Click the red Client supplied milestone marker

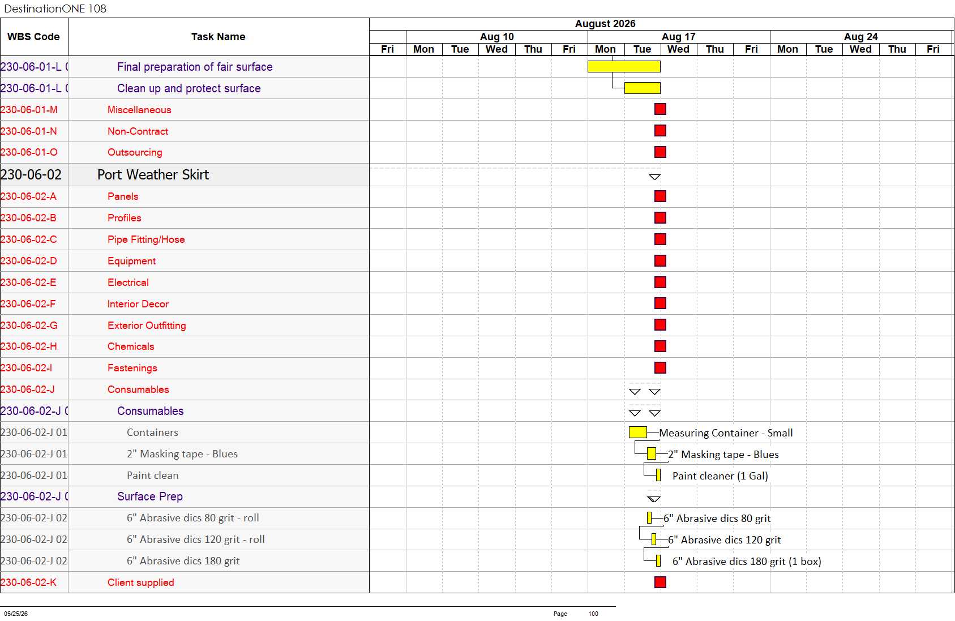[x=660, y=583]
